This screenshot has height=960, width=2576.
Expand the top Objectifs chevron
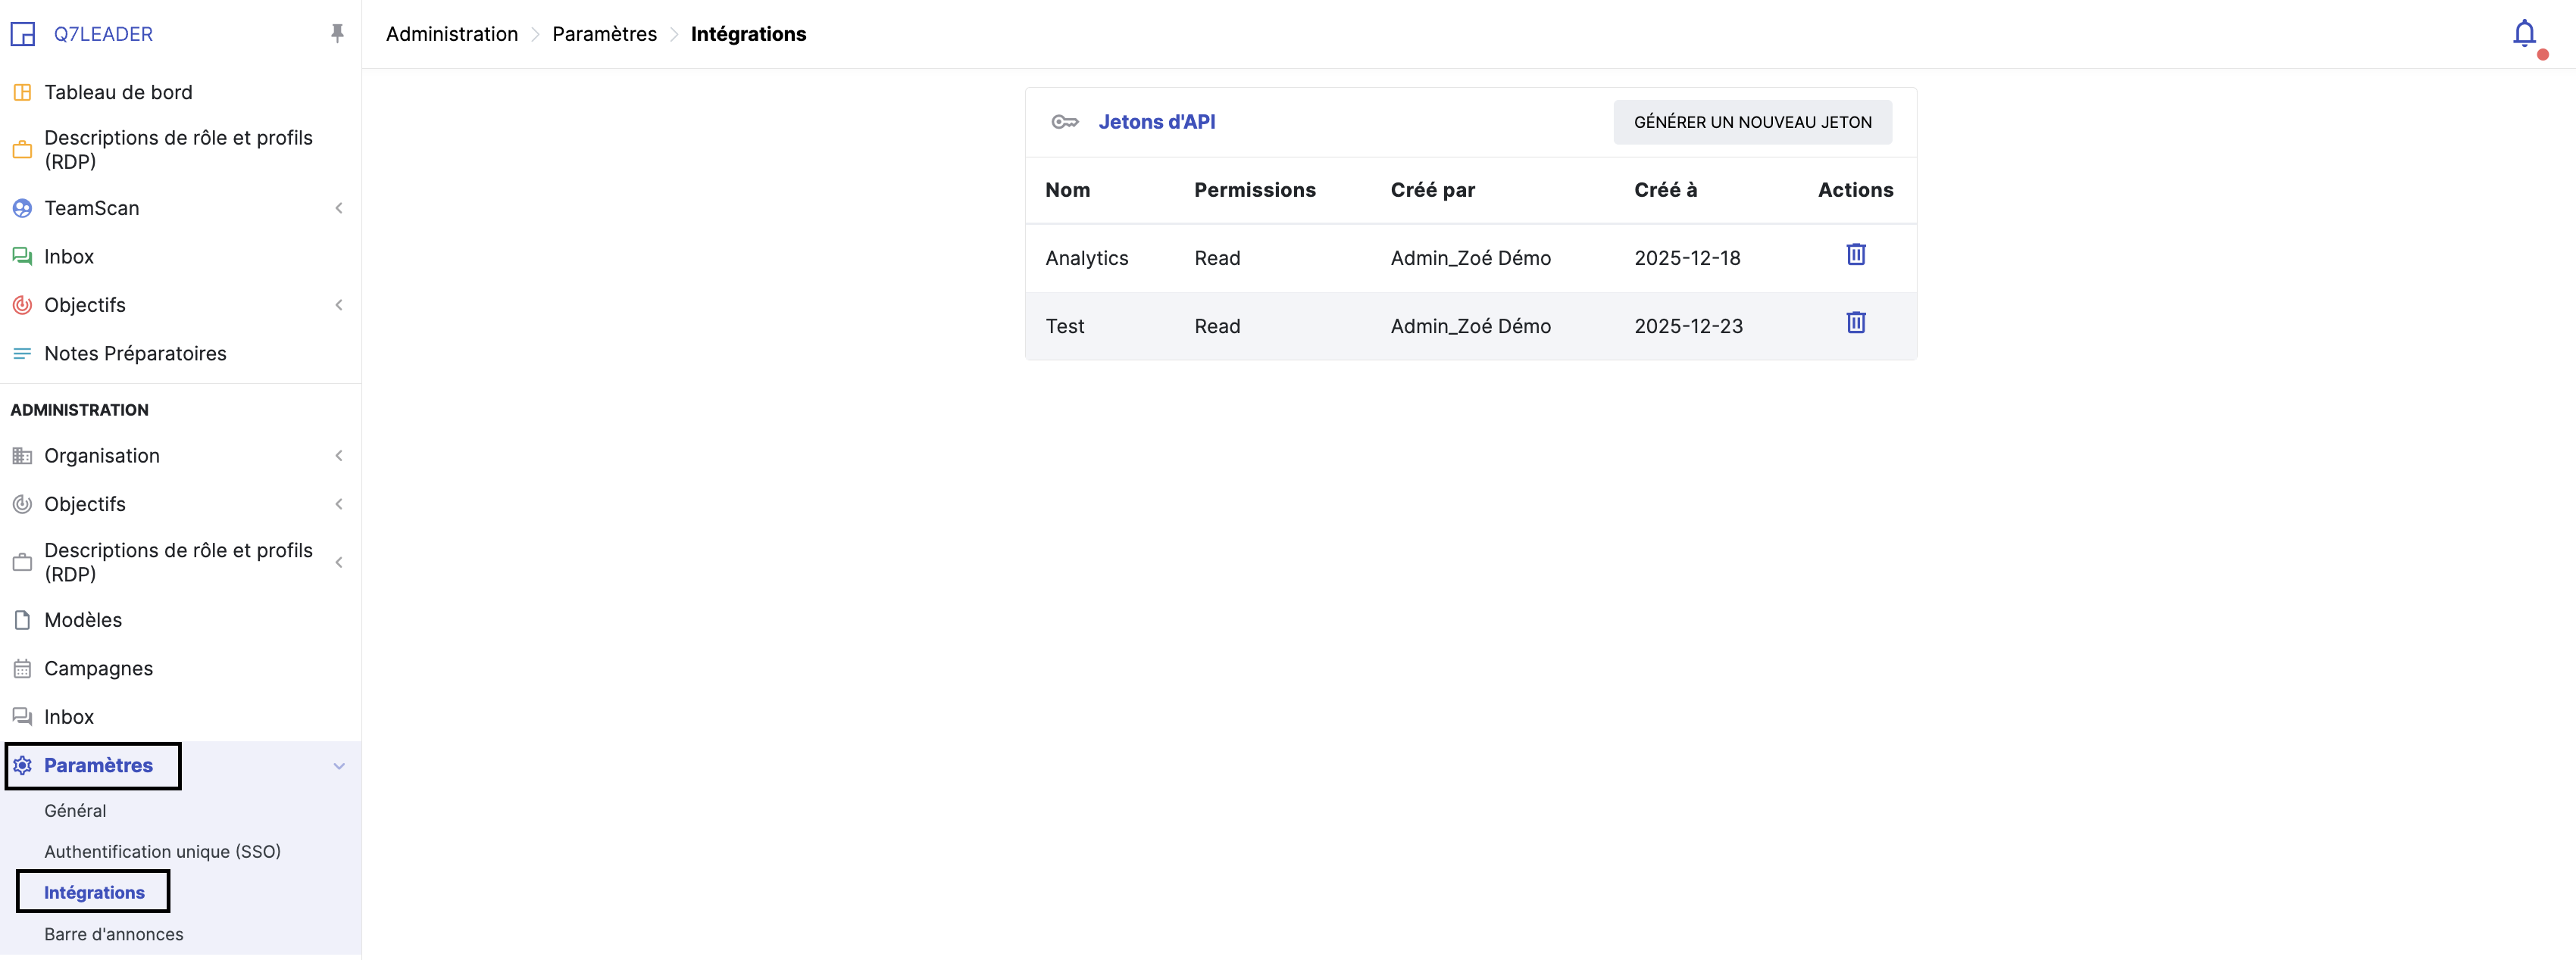pos(339,306)
